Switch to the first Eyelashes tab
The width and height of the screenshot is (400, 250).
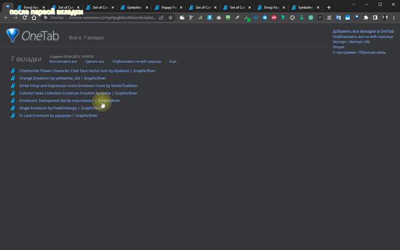(x=134, y=7)
